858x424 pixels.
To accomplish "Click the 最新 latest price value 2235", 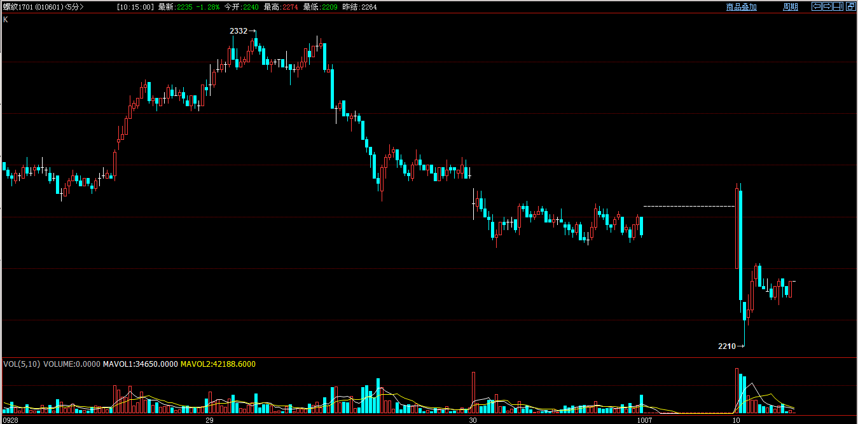I will click(x=185, y=7).
